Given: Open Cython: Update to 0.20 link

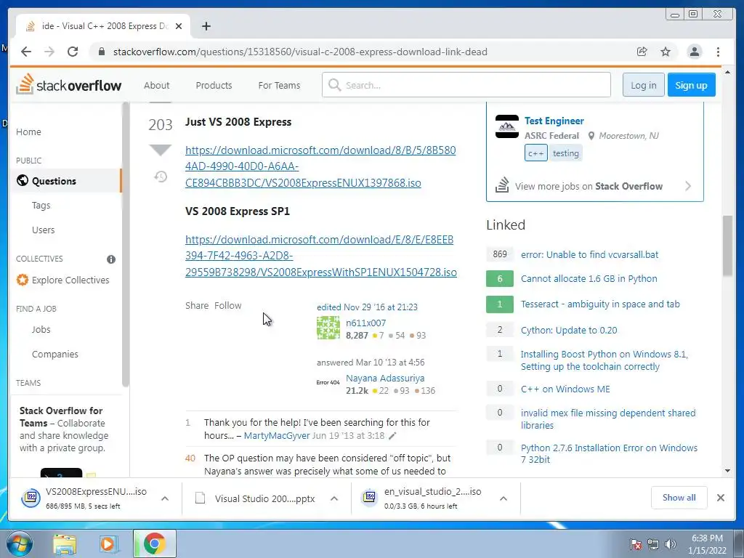Looking at the screenshot, I should click(x=569, y=331).
